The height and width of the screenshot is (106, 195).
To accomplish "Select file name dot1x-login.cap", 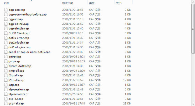I will (19, 43).
